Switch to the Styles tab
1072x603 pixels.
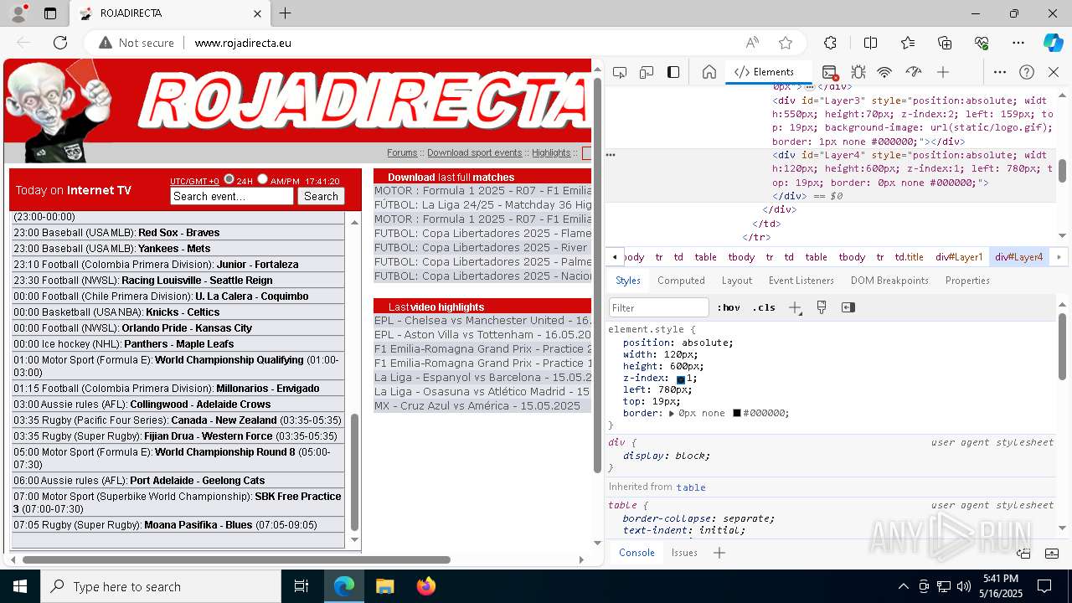[628, 281]
